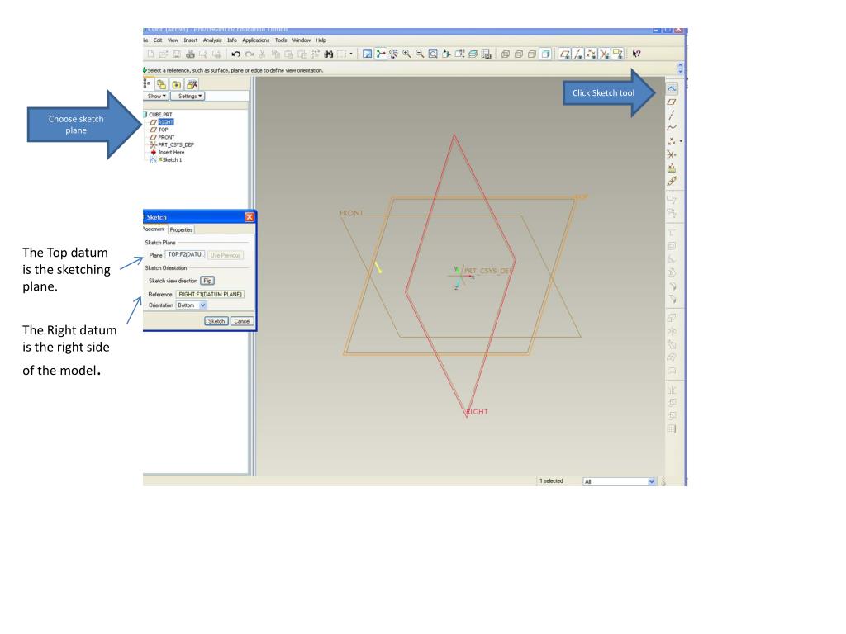Click the Redo arrow in toolbar

tap(249, 54)
